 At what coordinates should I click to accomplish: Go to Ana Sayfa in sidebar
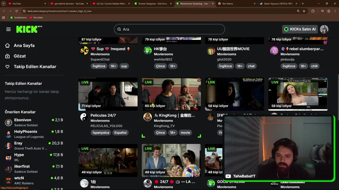tap(24, 45)
